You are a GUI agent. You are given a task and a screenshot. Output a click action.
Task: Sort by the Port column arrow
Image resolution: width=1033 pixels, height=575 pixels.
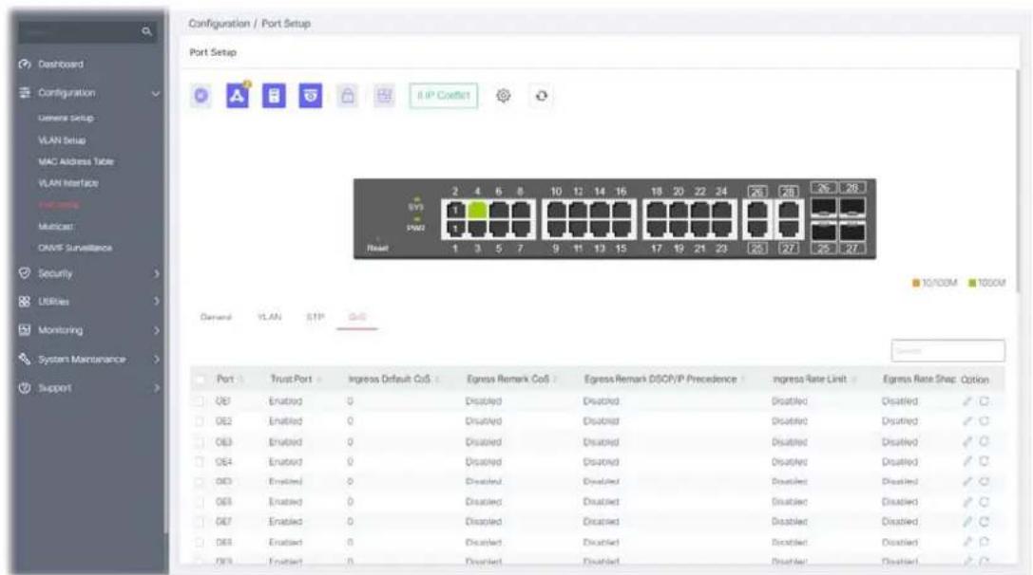pyautogui.click(x=241, y=380)
